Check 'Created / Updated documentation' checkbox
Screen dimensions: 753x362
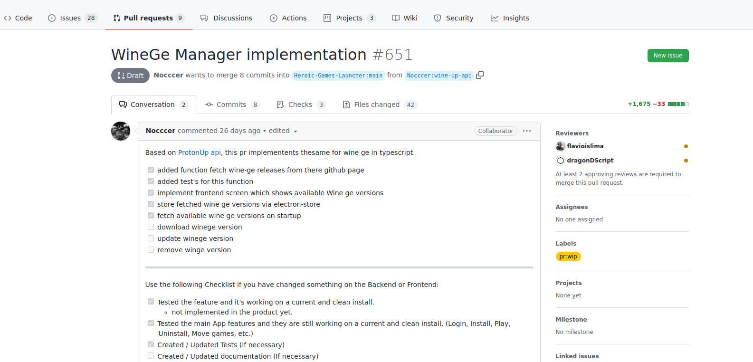[x=151, y=355]
